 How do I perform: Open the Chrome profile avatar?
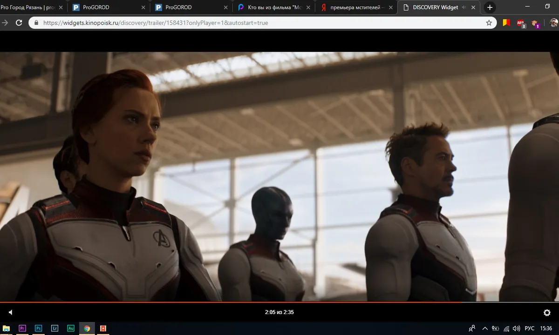click(x=552, y=23)
